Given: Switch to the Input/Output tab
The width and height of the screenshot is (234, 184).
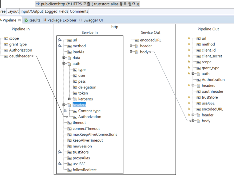Looking at the screenshot, I should (x=32, y=11).
